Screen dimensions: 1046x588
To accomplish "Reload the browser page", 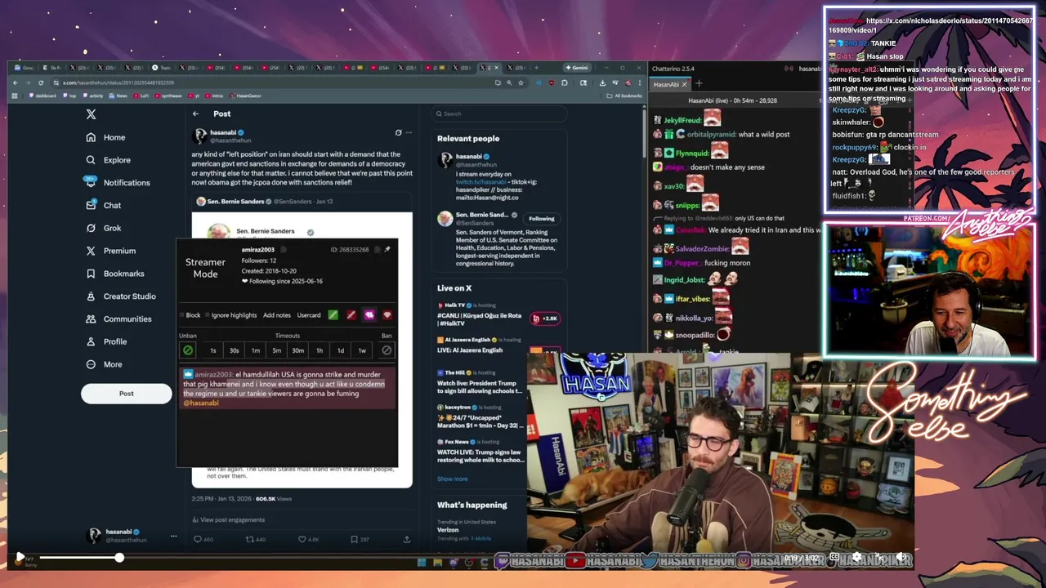I will tap(41, 82).
